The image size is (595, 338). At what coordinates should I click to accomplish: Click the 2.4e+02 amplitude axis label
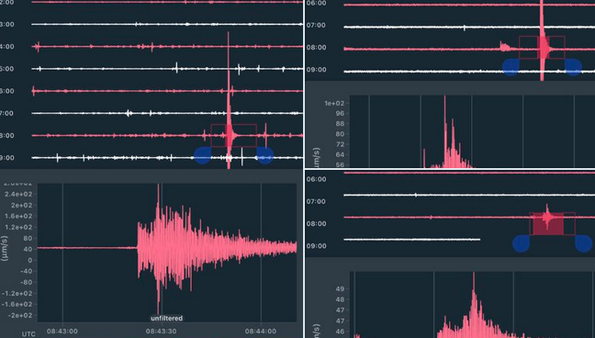19,194
